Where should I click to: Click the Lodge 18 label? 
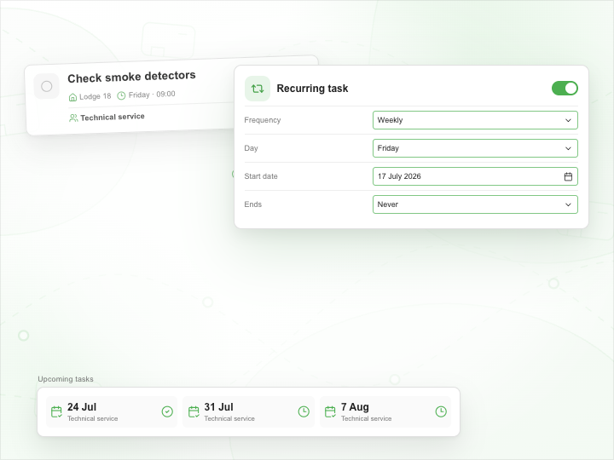96,96
